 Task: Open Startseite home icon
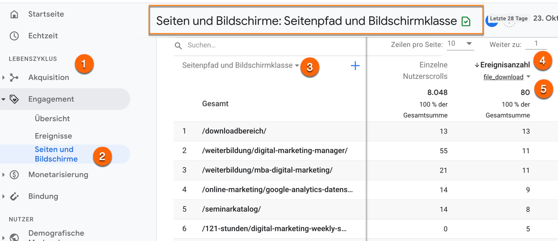click(x=14, y=14)
